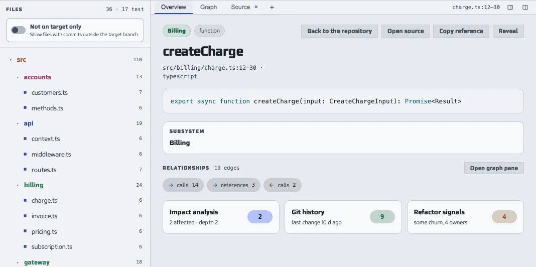Click the createCharge function signature box
This screenshot has height=267, width=536.
tap(343, 101)
